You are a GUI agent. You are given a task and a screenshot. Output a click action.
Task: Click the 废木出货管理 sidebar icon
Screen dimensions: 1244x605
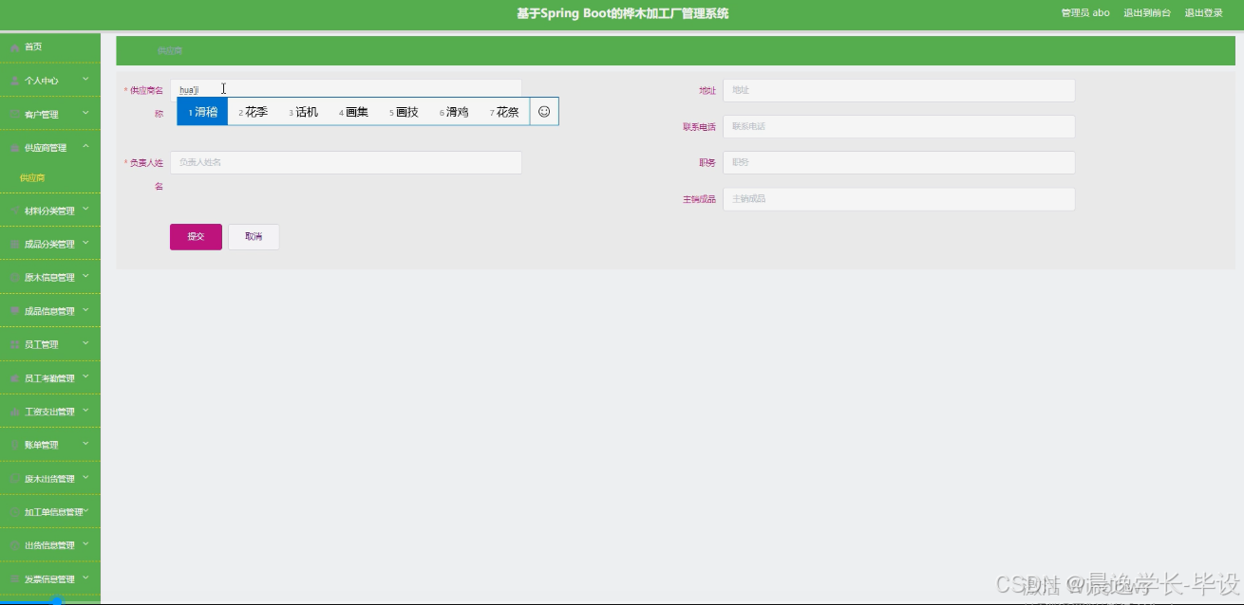[13, 478]
